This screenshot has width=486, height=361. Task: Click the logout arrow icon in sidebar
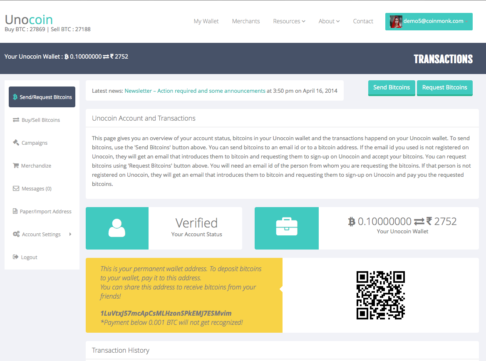pyautogui.click(x=16, y=257)
